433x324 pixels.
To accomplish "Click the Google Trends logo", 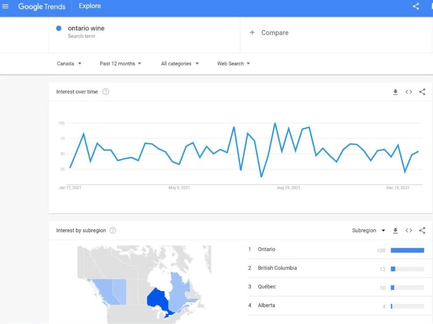I will [x=42, y=7].
